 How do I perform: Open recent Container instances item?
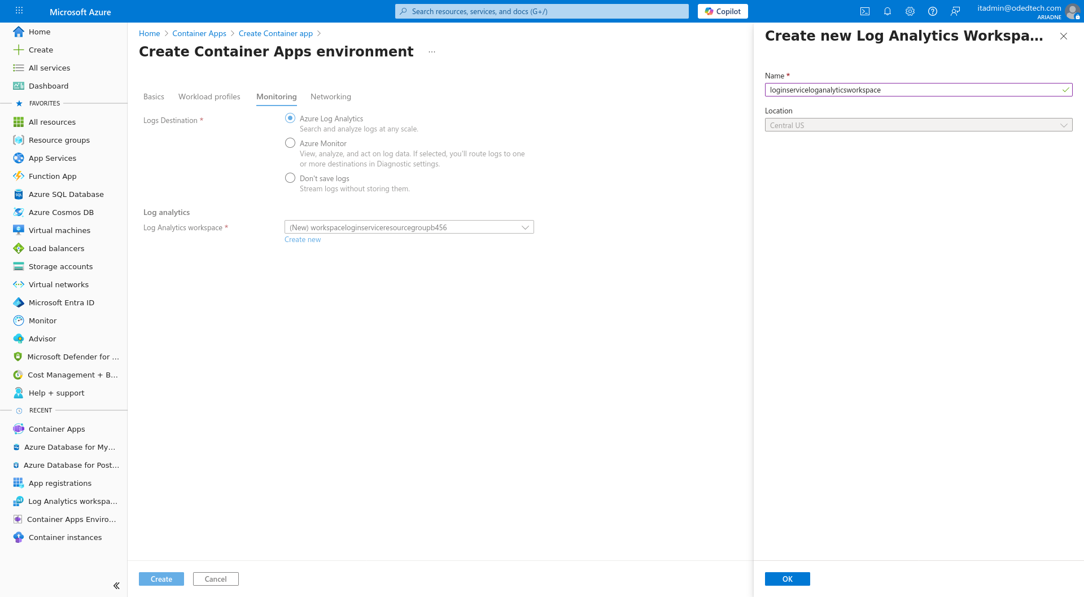click(64, 537)
